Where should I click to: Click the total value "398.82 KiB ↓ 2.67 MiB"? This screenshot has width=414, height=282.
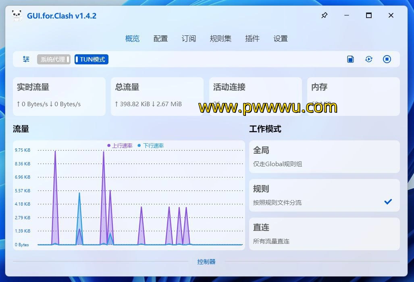(x=148, y=104)
